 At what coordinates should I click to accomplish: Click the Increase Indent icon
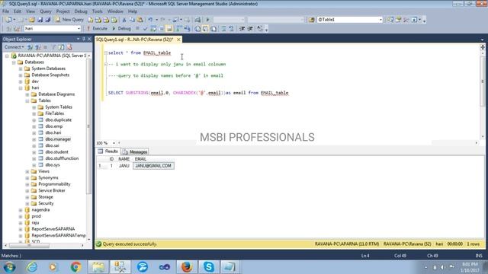point(250,29)
